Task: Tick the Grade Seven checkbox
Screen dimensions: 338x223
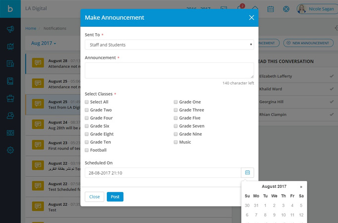Action: click(176, 126)
